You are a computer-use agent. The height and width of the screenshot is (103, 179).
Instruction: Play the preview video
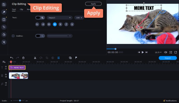(x=143, y=52)
